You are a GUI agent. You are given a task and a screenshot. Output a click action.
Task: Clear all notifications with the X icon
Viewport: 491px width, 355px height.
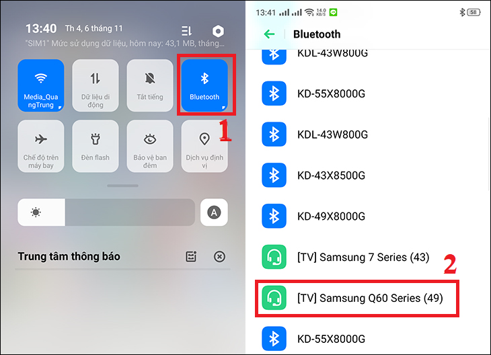(219, 257)
